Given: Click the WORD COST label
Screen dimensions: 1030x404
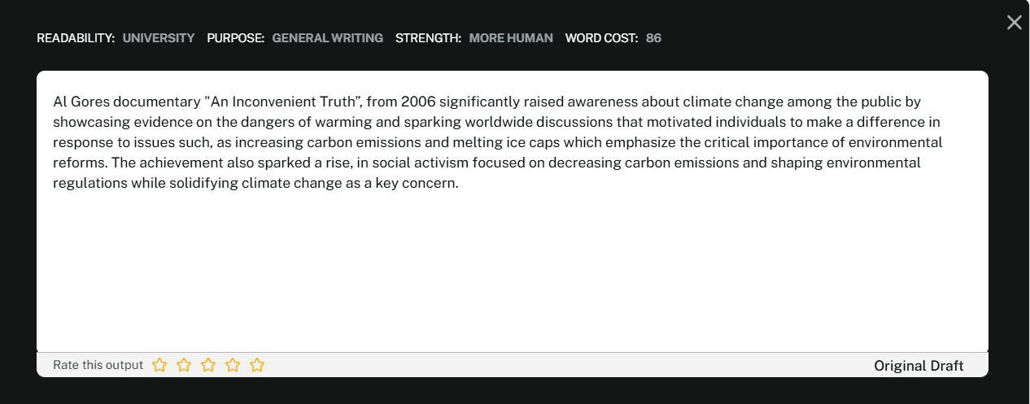Looking at the screenshot, I should coord(601,38).
